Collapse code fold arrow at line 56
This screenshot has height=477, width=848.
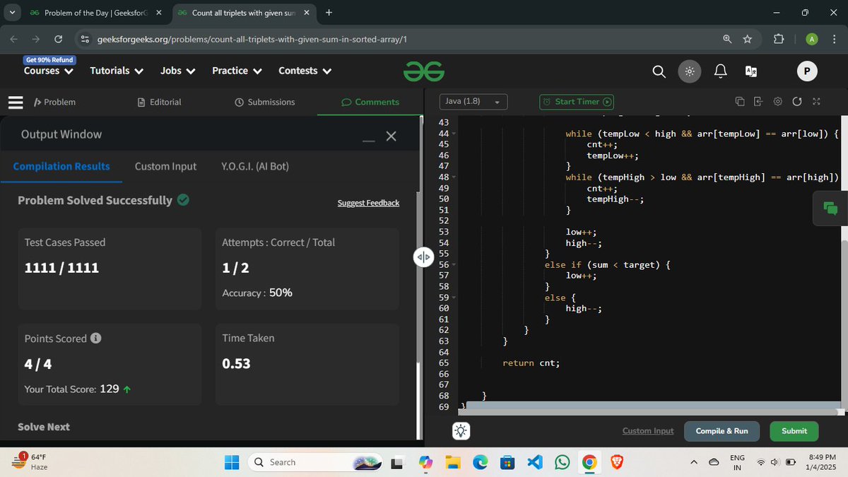pos(454,265)
